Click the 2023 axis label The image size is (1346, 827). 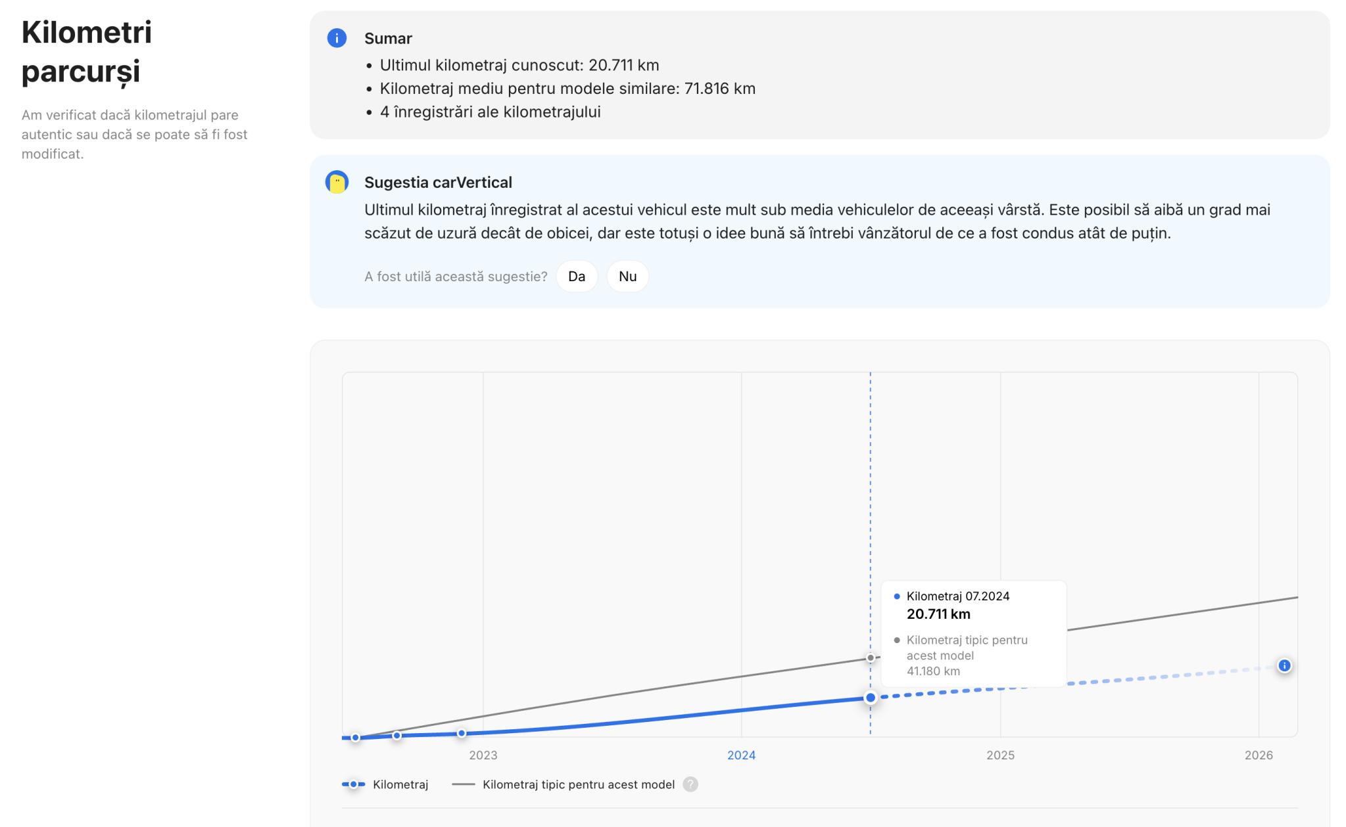pos(483,755)
